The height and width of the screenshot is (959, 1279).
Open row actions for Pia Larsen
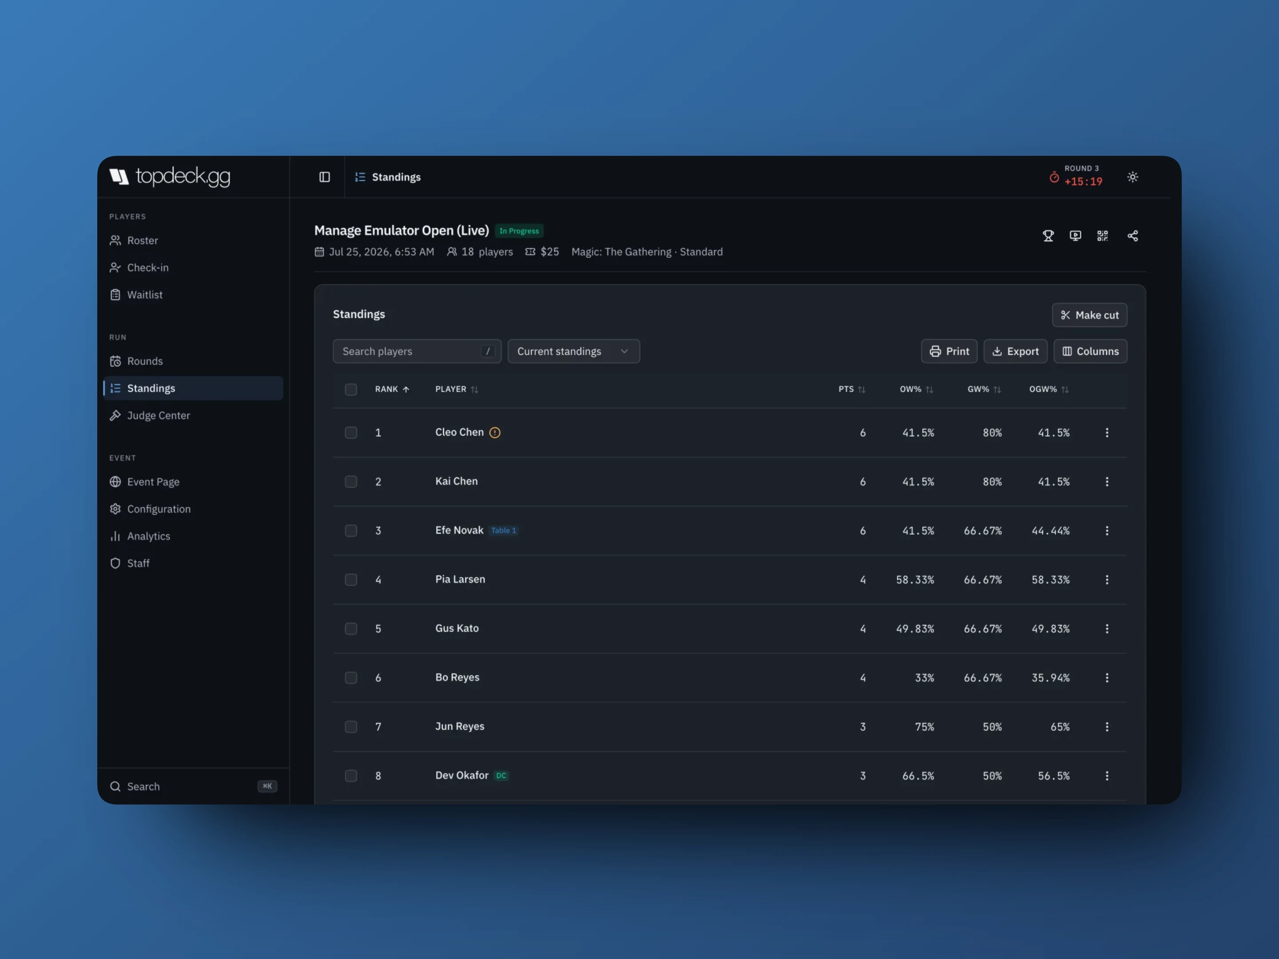[1107, 579]
